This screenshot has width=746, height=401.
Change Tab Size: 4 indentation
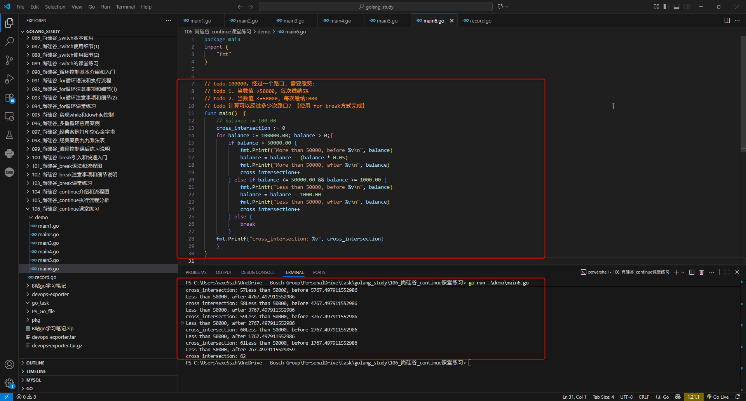pyautogui.click(x=603, y=397)
